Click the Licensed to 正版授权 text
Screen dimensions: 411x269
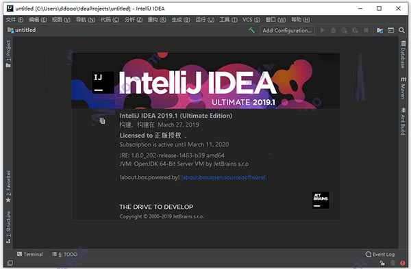pos(153,136)
